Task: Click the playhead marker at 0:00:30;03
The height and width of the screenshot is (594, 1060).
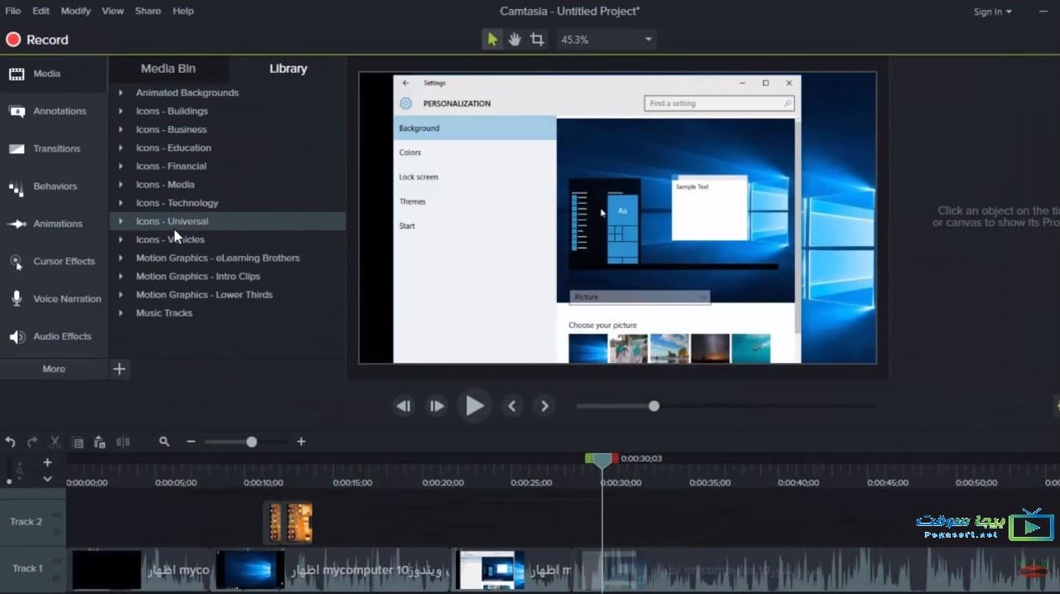Action: [x=602, y=459]
